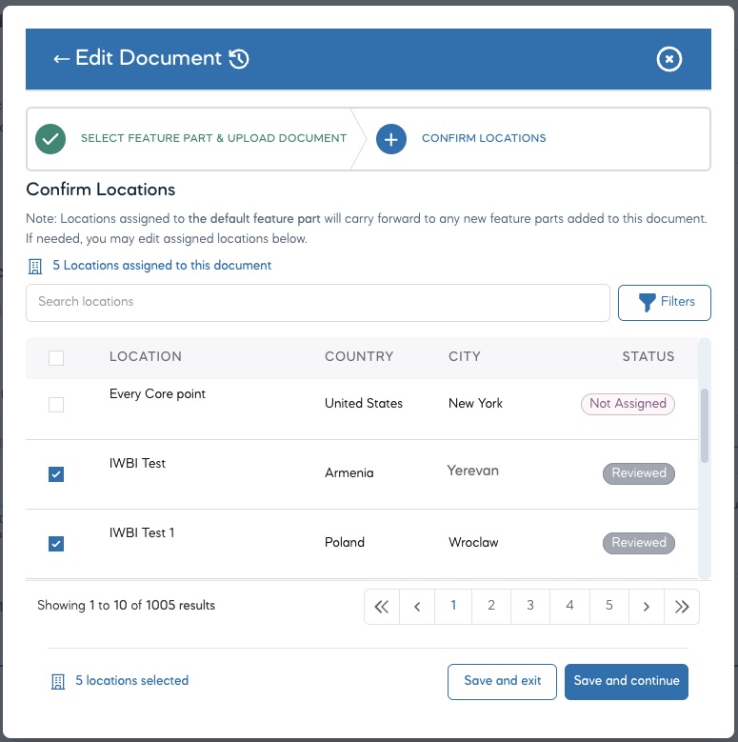Image resolution: width=738 pixels, height=742 pixels.
Task: Click the Armenia country cell
Action: (x=349, y=472)
